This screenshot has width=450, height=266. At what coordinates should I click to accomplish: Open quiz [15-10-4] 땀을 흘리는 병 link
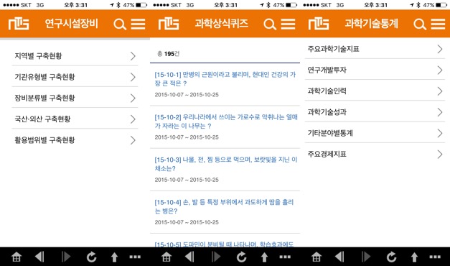(224, 206)
